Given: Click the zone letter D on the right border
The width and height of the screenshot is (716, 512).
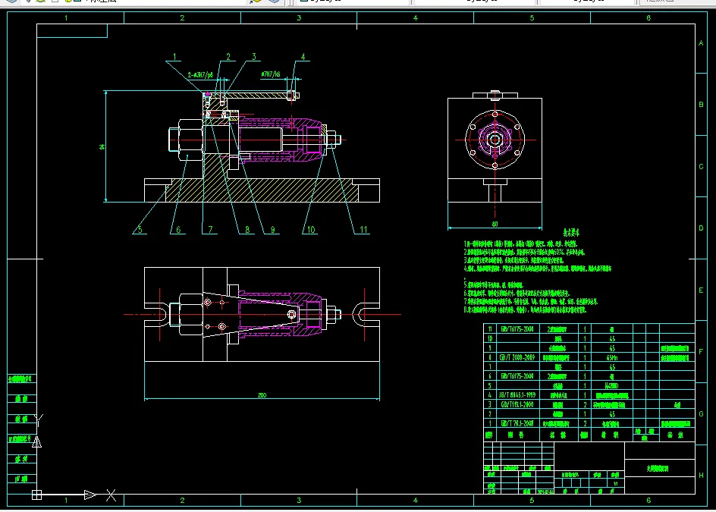Looking at the screenshot, I should click(x=701, y=228).
